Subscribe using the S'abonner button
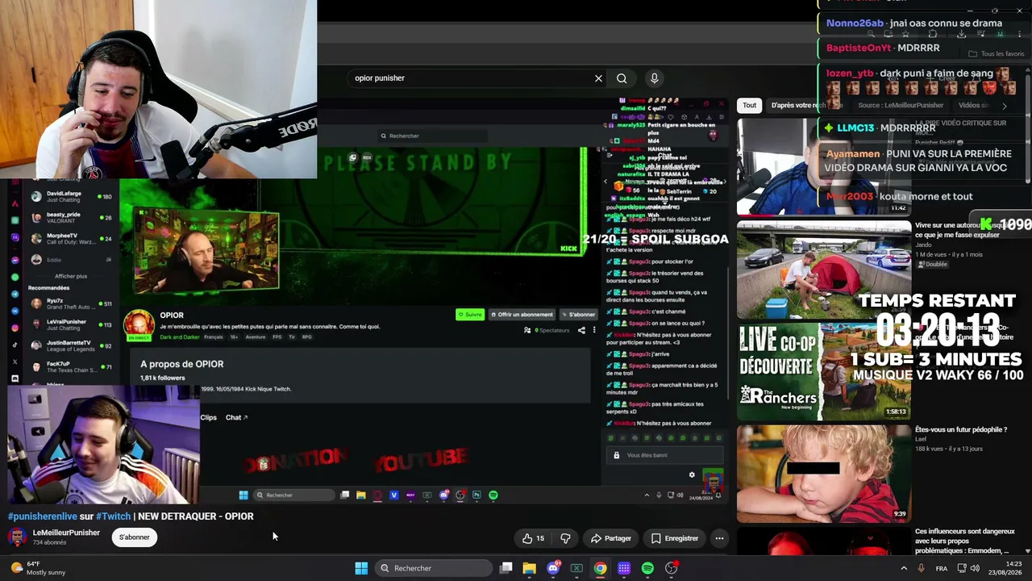Viewport: 1032px width, 581px height. [135, 537]
